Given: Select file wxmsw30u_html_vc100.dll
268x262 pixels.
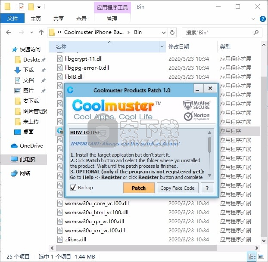Looking at the screenshot, I should click(97, 213).
